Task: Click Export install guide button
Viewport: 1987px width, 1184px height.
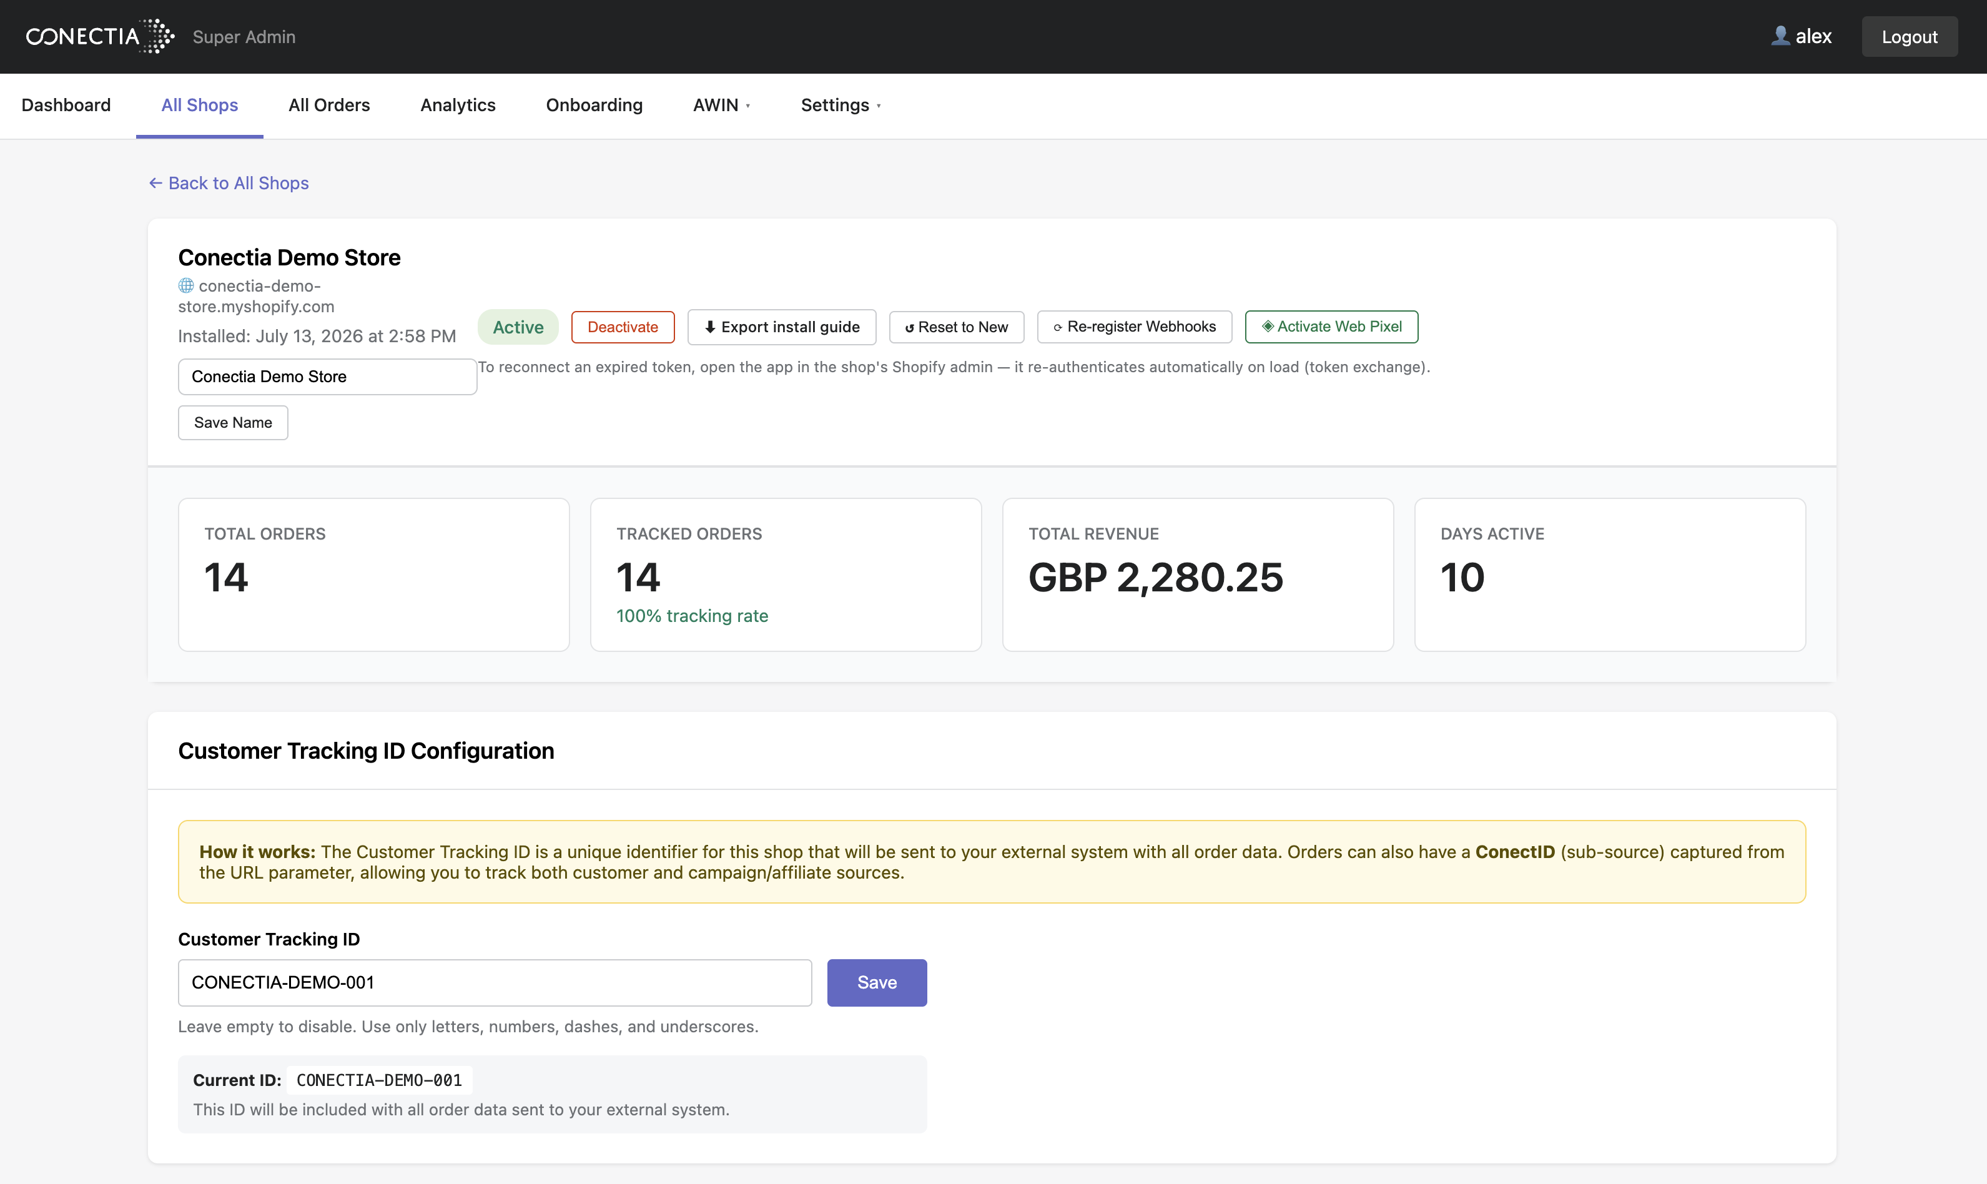Action: coord(782,327)
